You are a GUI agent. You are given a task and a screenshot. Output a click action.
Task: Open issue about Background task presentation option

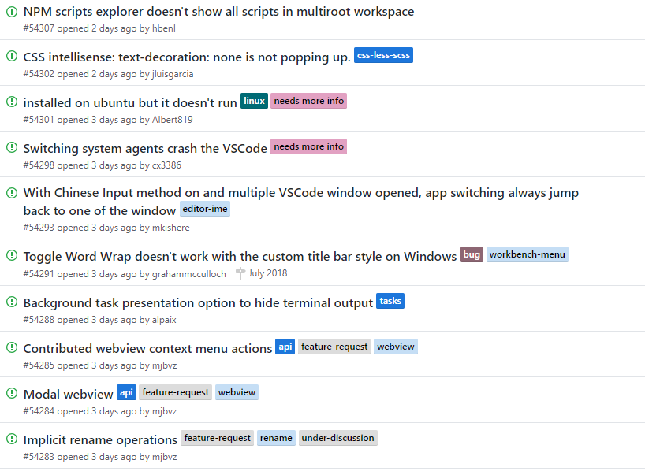(198, 303)
